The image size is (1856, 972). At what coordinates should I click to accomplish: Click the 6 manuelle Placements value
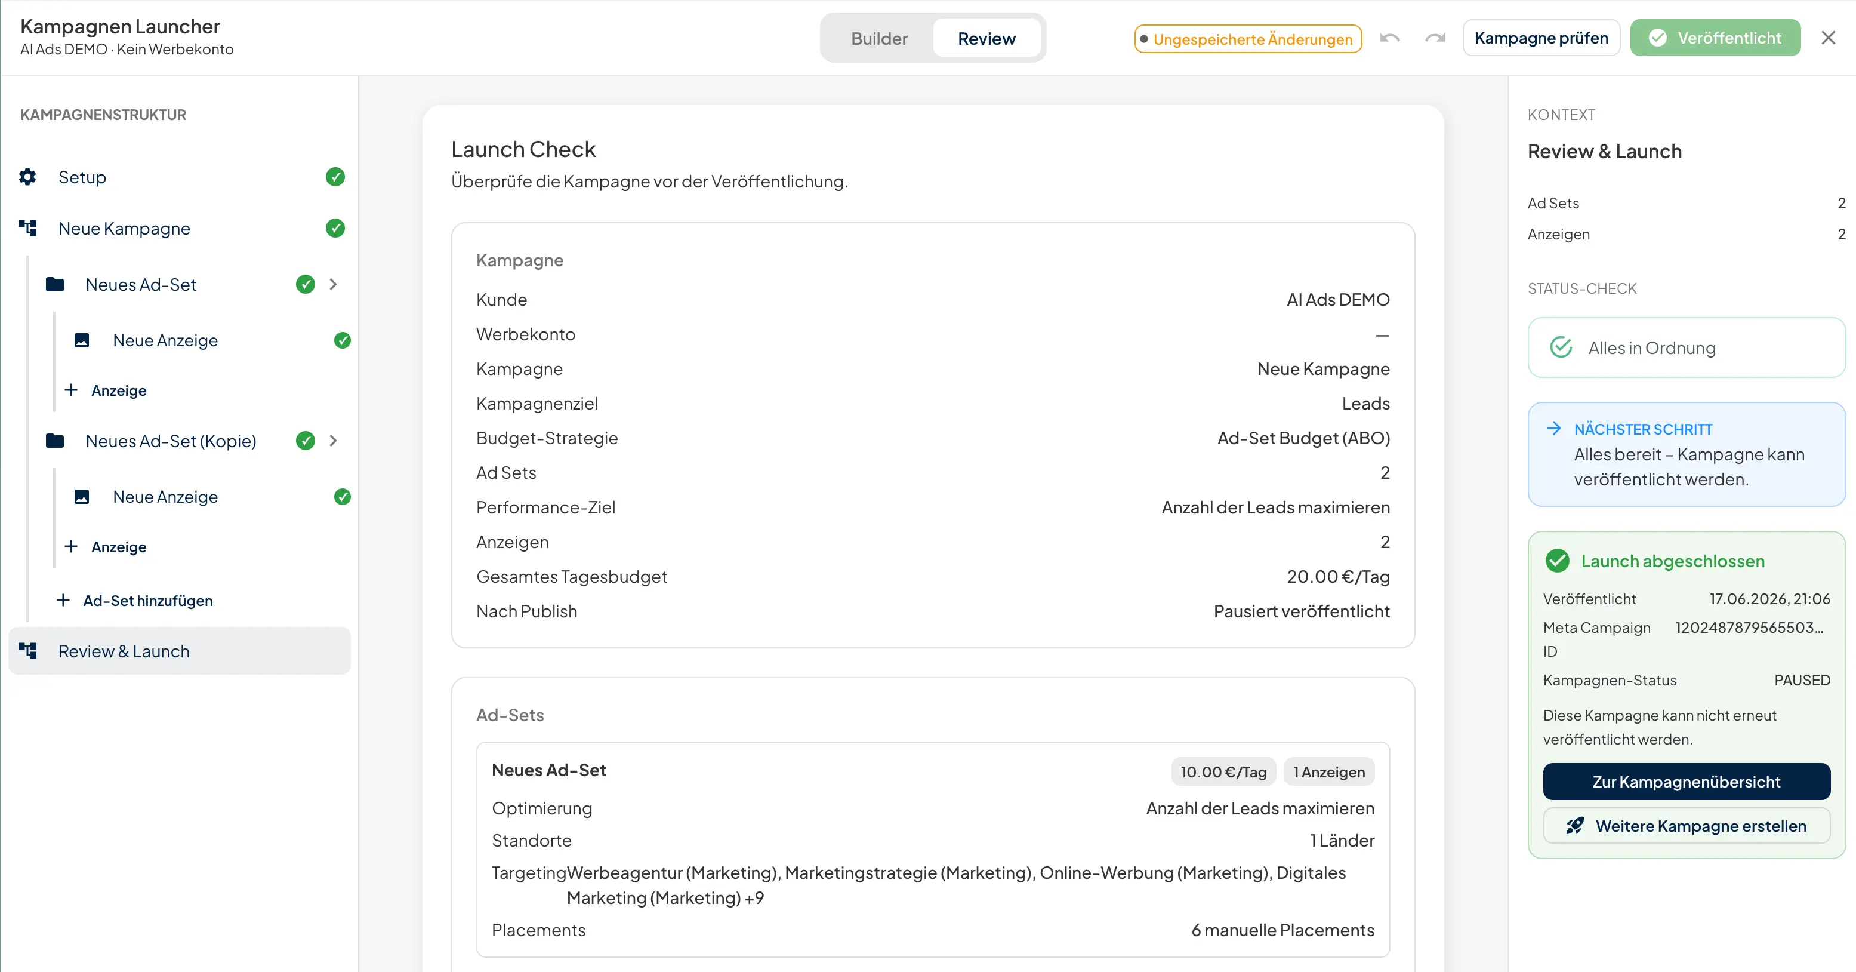click(1282, 930)
